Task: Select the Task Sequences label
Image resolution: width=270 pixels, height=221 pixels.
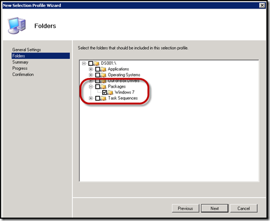Action: point(123,98)
